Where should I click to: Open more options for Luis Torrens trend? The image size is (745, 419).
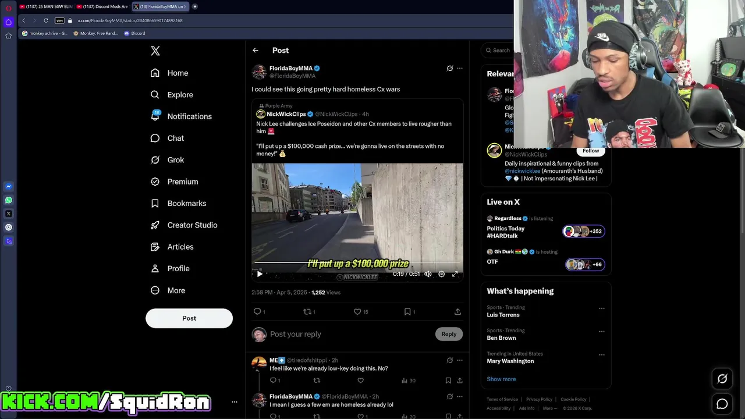(602, 308)
